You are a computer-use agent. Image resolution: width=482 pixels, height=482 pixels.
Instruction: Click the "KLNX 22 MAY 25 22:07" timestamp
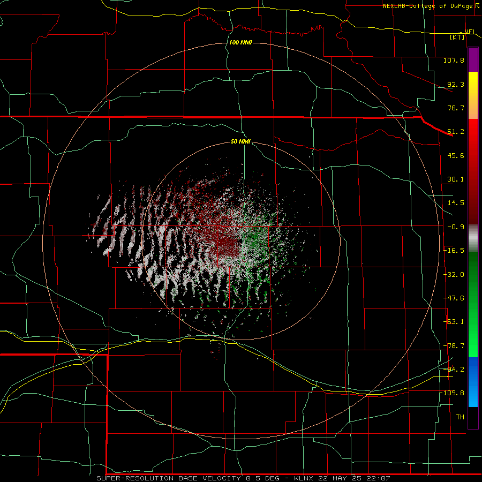(342, 478)
